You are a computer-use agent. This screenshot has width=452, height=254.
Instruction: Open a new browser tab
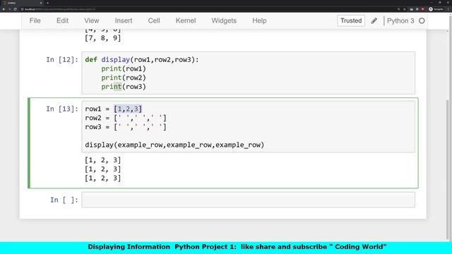pos(47,3)
